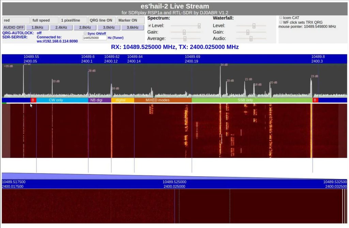Select the 3.6kHz filter bandwidth
The height and width of the screenshot is (228, 349).
(x=133, y=28)
